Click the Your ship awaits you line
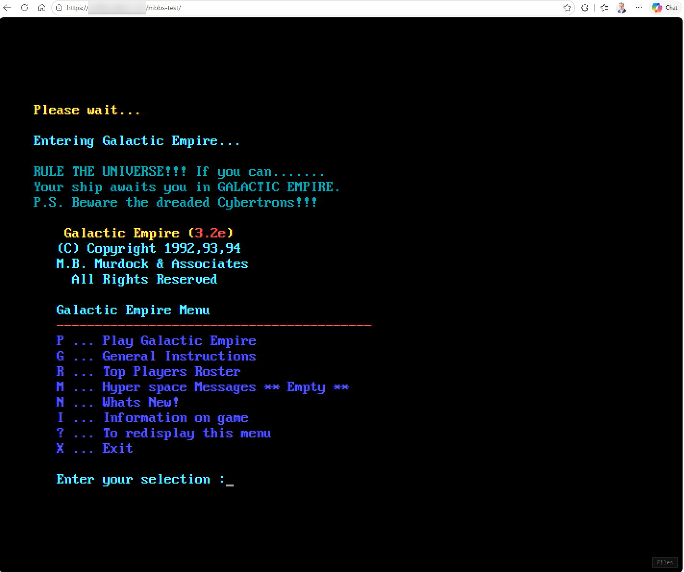The width and height of the screenshot is (684, 572). tap(187, 187)
